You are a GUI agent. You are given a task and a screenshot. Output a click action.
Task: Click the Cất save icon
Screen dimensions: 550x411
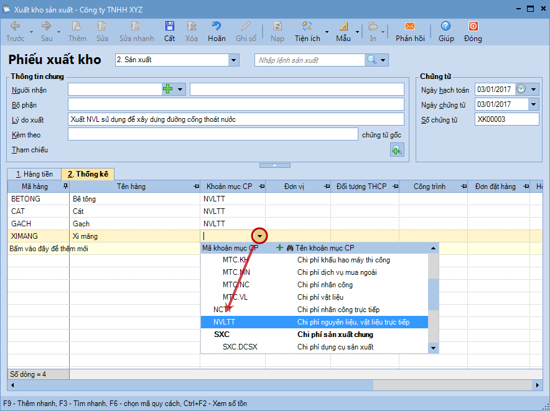pos(169,27)
